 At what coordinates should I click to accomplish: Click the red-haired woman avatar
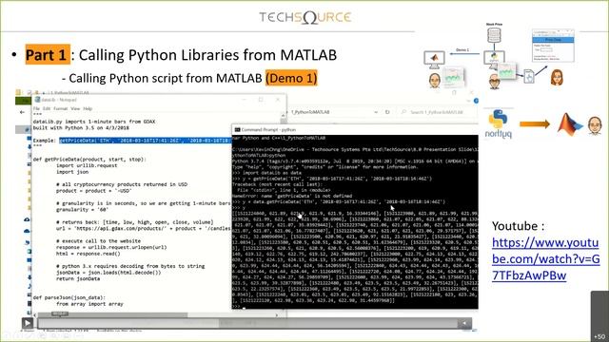point(557,78)
